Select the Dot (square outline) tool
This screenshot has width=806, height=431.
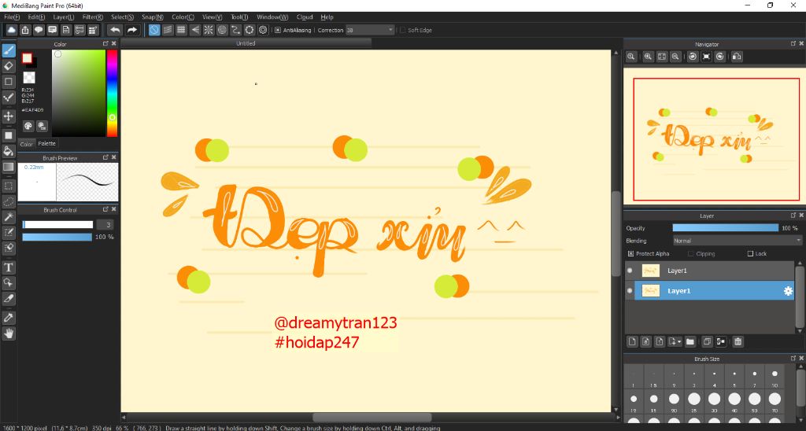[x=9, y=82]
